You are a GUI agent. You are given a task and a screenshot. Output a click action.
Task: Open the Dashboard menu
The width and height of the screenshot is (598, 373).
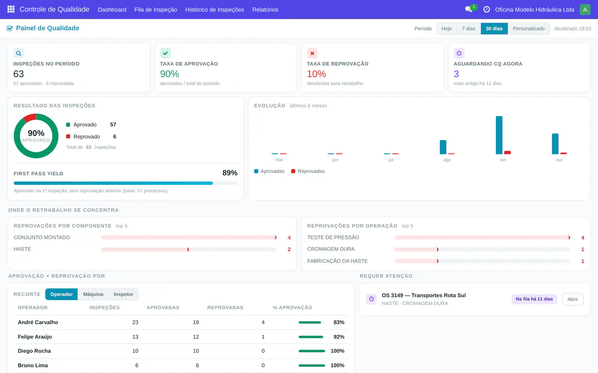tap(112, 10)
